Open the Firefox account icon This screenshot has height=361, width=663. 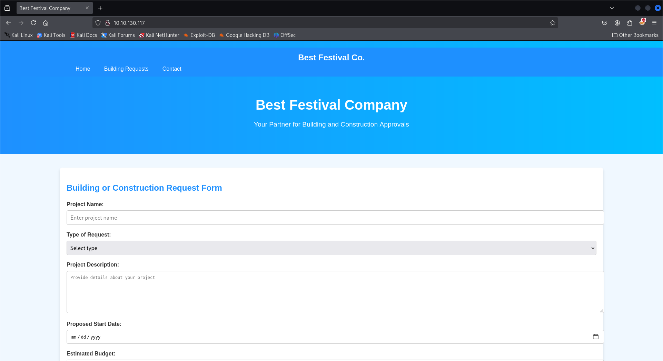[x=617, y=23]
